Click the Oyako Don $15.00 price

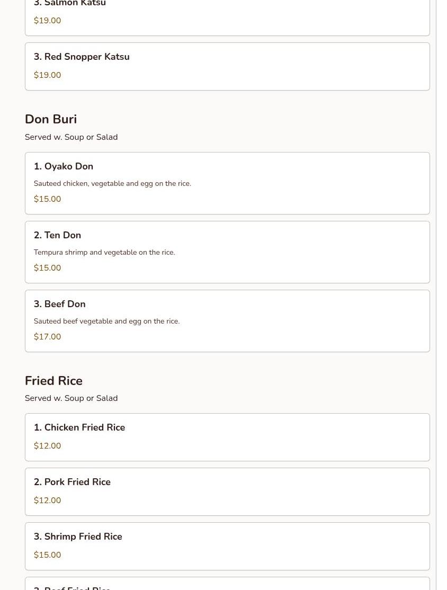48,199
